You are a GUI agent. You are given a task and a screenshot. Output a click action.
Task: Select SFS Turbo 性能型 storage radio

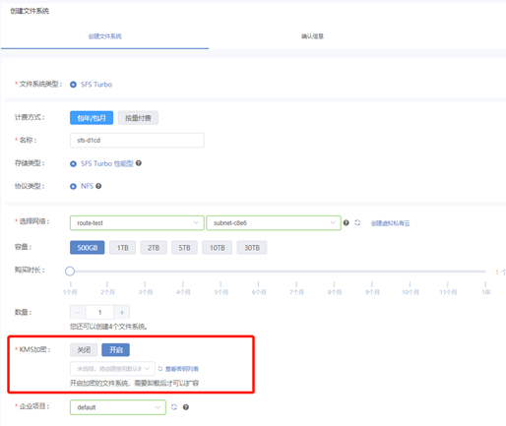pyautogui.click(x=73, y=163)
